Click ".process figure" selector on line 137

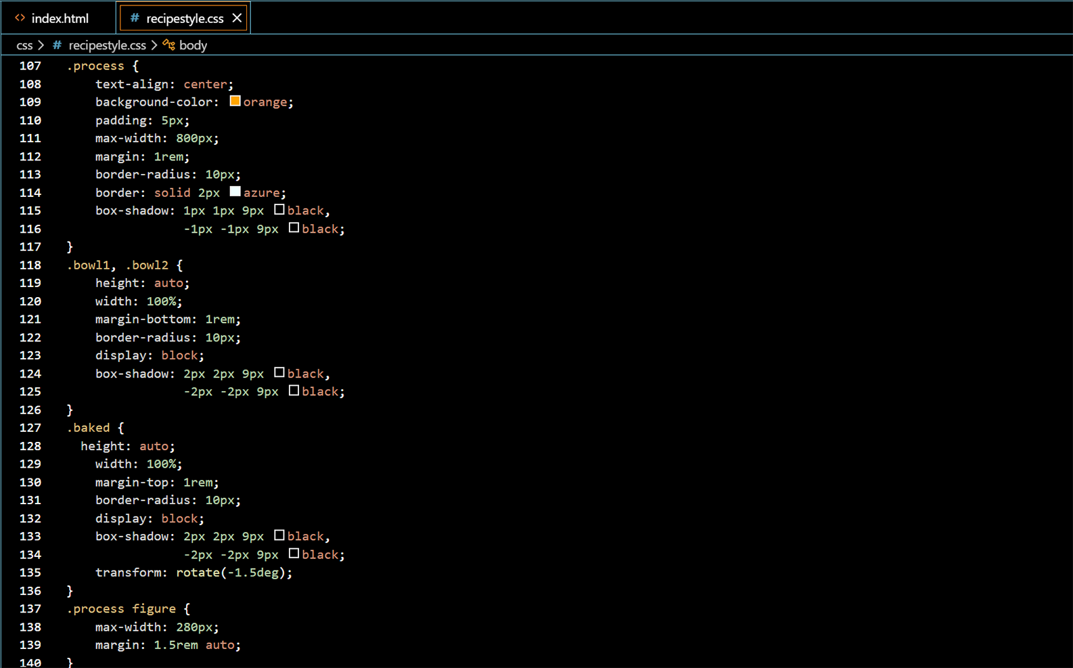tap(121, 609)
